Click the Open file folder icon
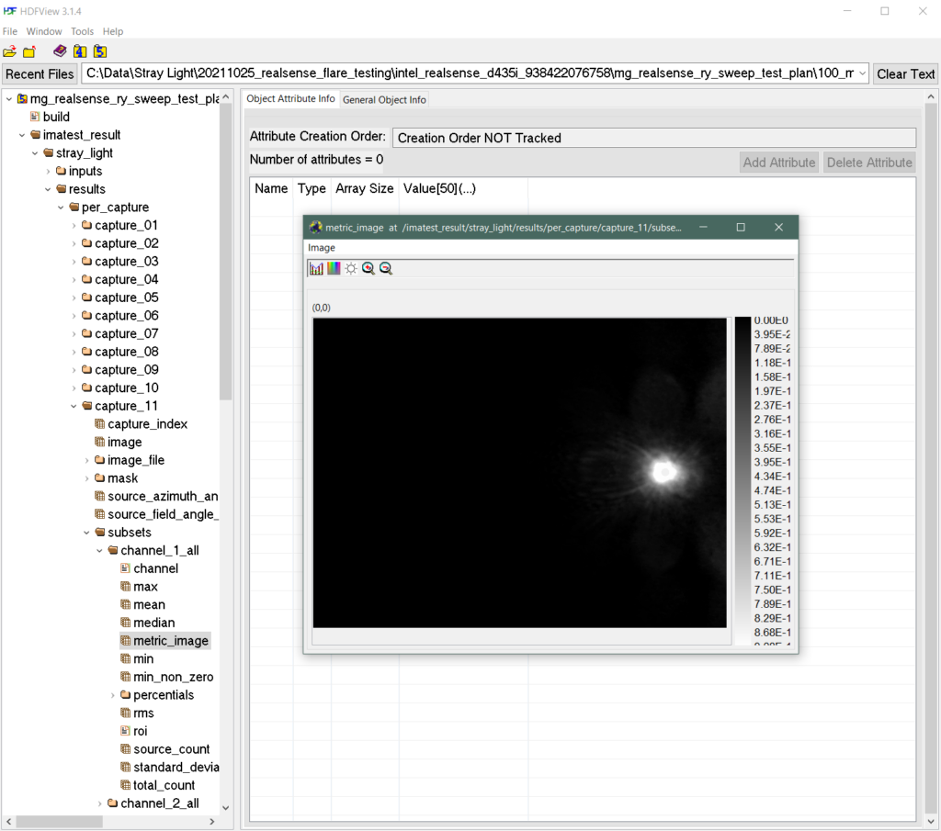 pyautogui.click(x=10, y=51)
